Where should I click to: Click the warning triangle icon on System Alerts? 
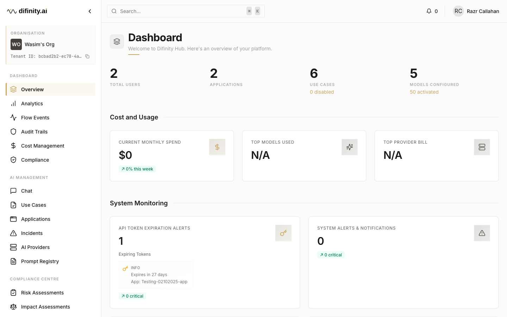click(x=482, y=233)
